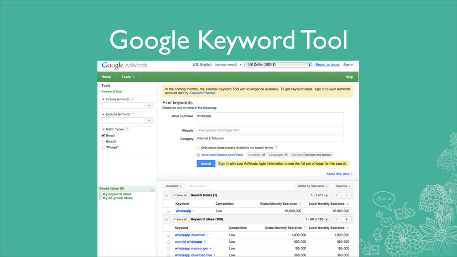Add exclude term with plus button
Screen dimensions: 457x257
tap(149, 120)
